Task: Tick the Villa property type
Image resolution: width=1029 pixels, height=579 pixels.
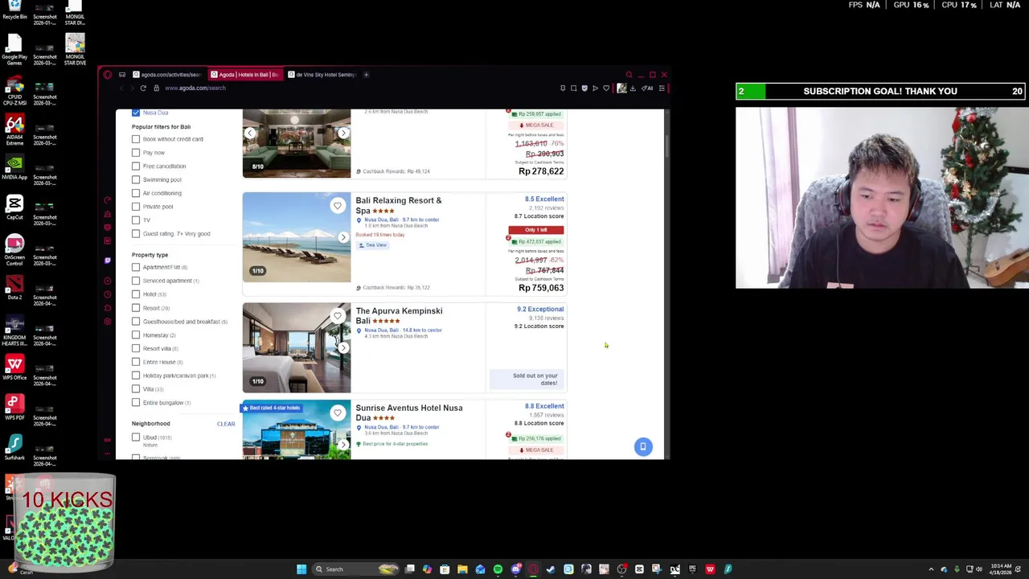Action: coord(136,389)
